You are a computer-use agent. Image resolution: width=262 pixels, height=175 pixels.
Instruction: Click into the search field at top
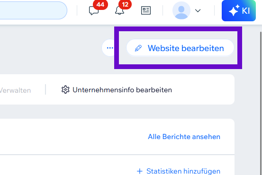point(33,10)
